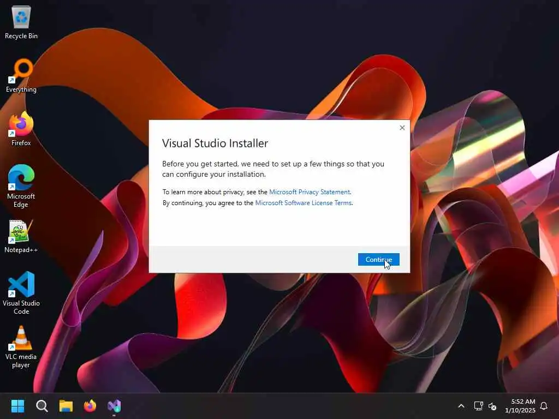This screenshot has width=559, height=419.
Task: Select the Firefox desktop shortcut
Action: coord(21,129)
